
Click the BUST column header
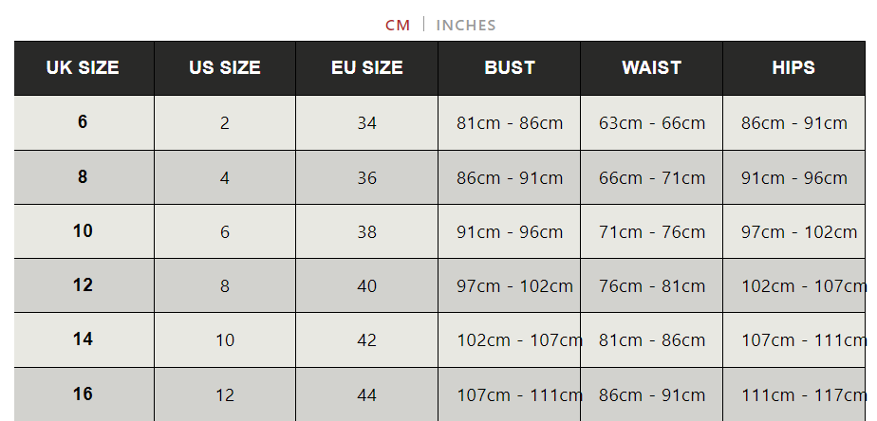click(510, 68)
